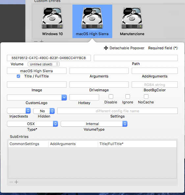Screen dimensions: 185x195
Task: Click the Image input field
Action: (37, 85)
